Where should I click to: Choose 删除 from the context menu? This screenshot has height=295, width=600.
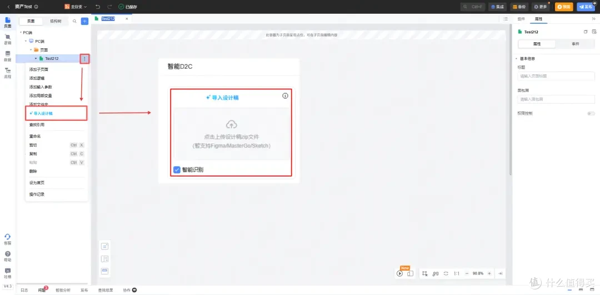tap(33, 171)
